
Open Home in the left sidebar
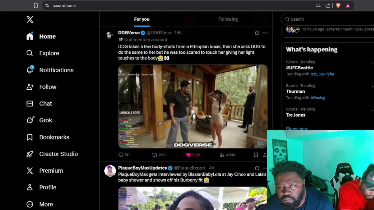click(41, 36)
